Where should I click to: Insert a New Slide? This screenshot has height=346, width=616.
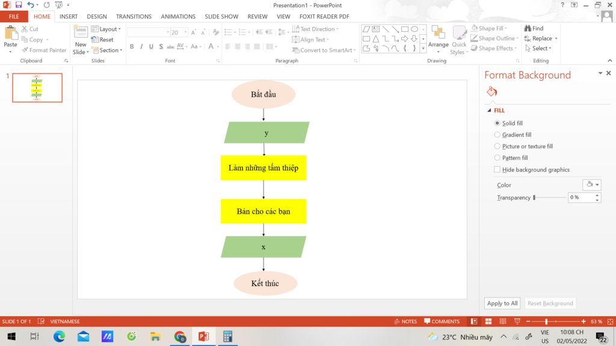click(81, 40)
